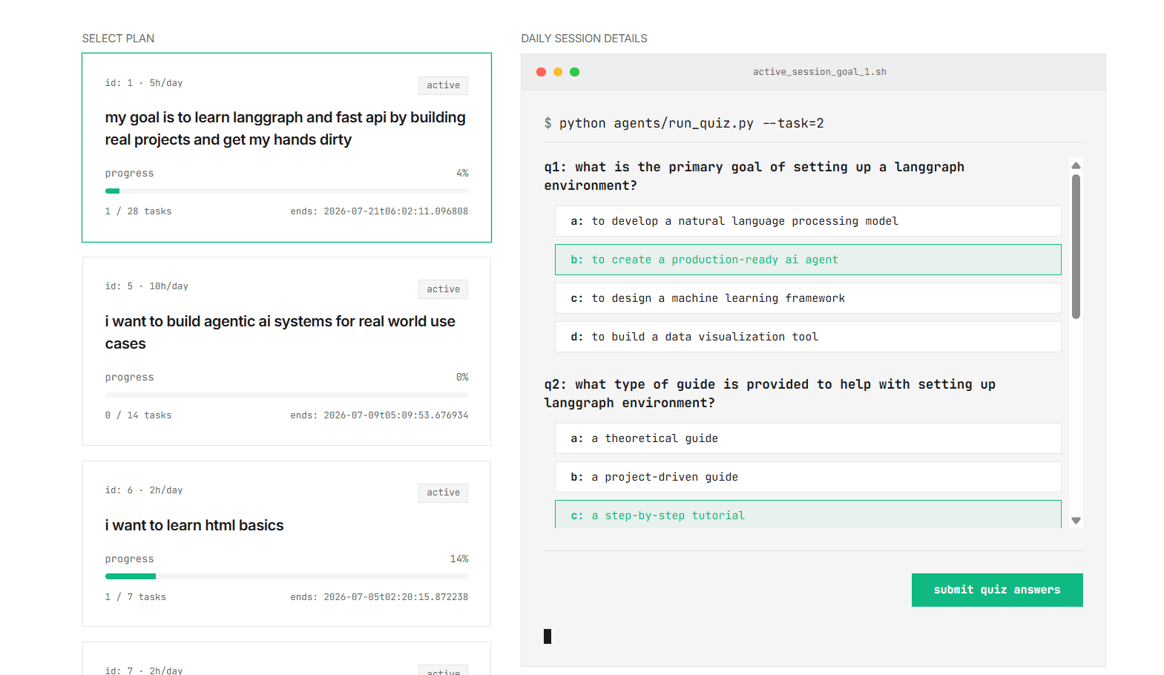Click the '1 / 28 tasks' count
The width and height of the screenshot is (1164, 675).
click(138, 211)
